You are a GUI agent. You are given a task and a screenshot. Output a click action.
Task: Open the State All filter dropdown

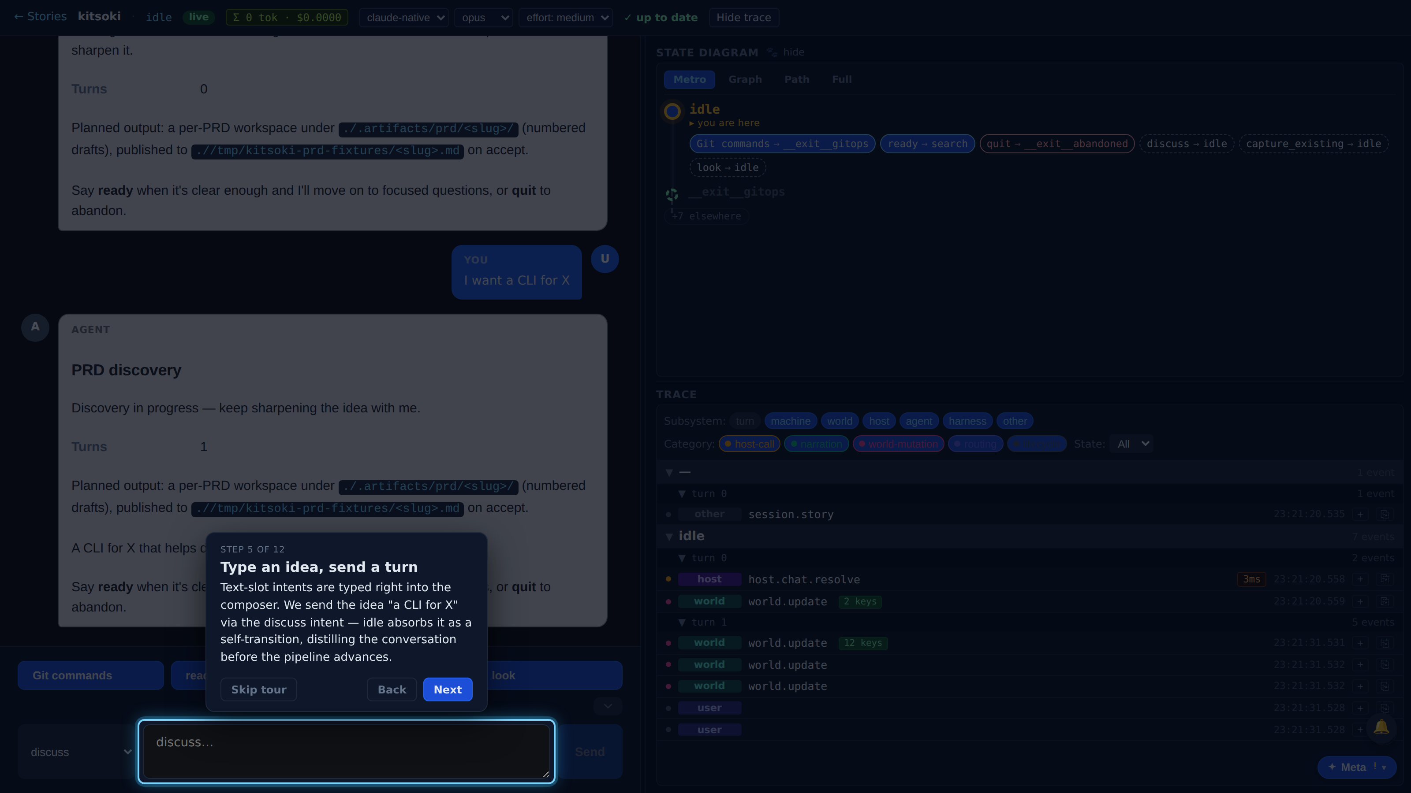(x=1131, y=444)
